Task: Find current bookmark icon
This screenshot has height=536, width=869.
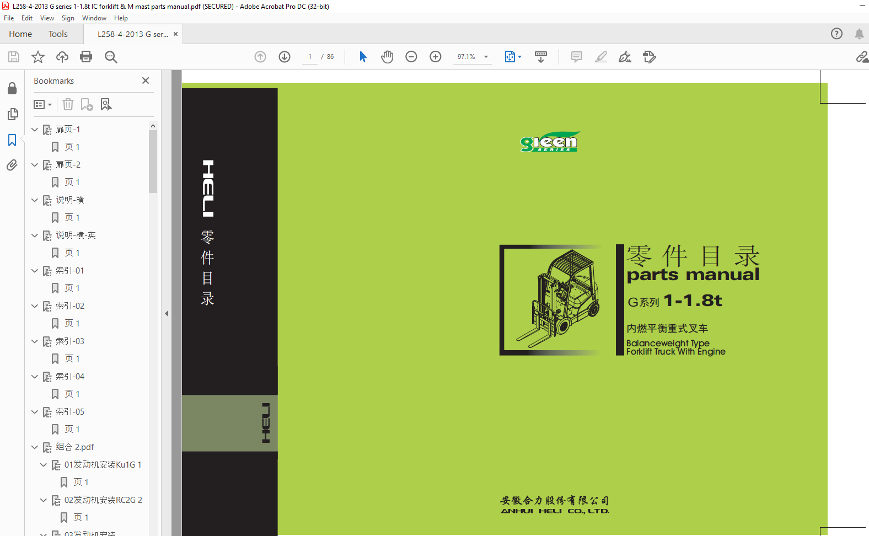Action: pyautogui.click(x=106, y=104)
